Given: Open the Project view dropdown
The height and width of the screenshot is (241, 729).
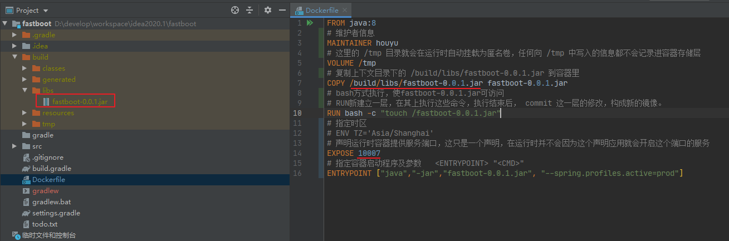Looking at the screenshot, I should click(x=45, y=11).
